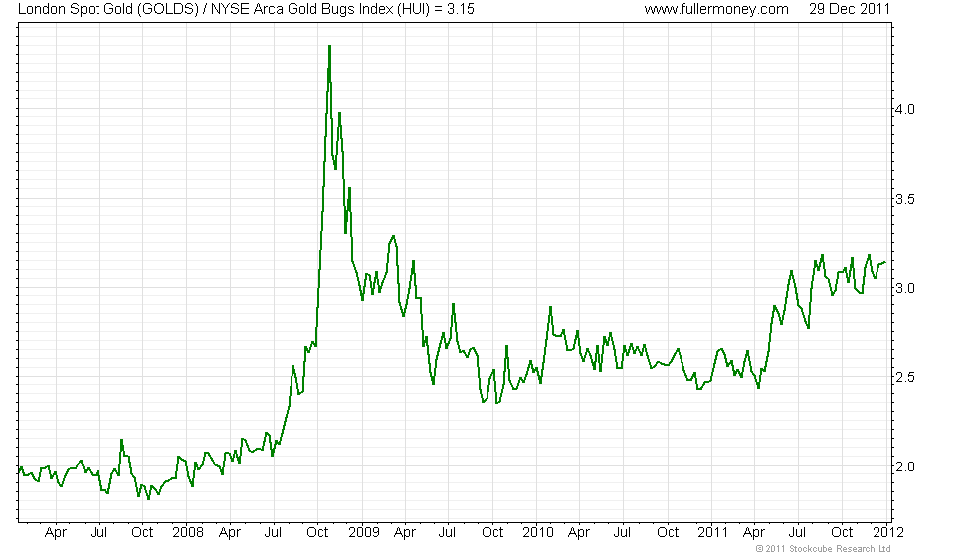Click the chart title 'London Spot Gold (GOLDS)'

pyautogui.click(x=108, y=9)
